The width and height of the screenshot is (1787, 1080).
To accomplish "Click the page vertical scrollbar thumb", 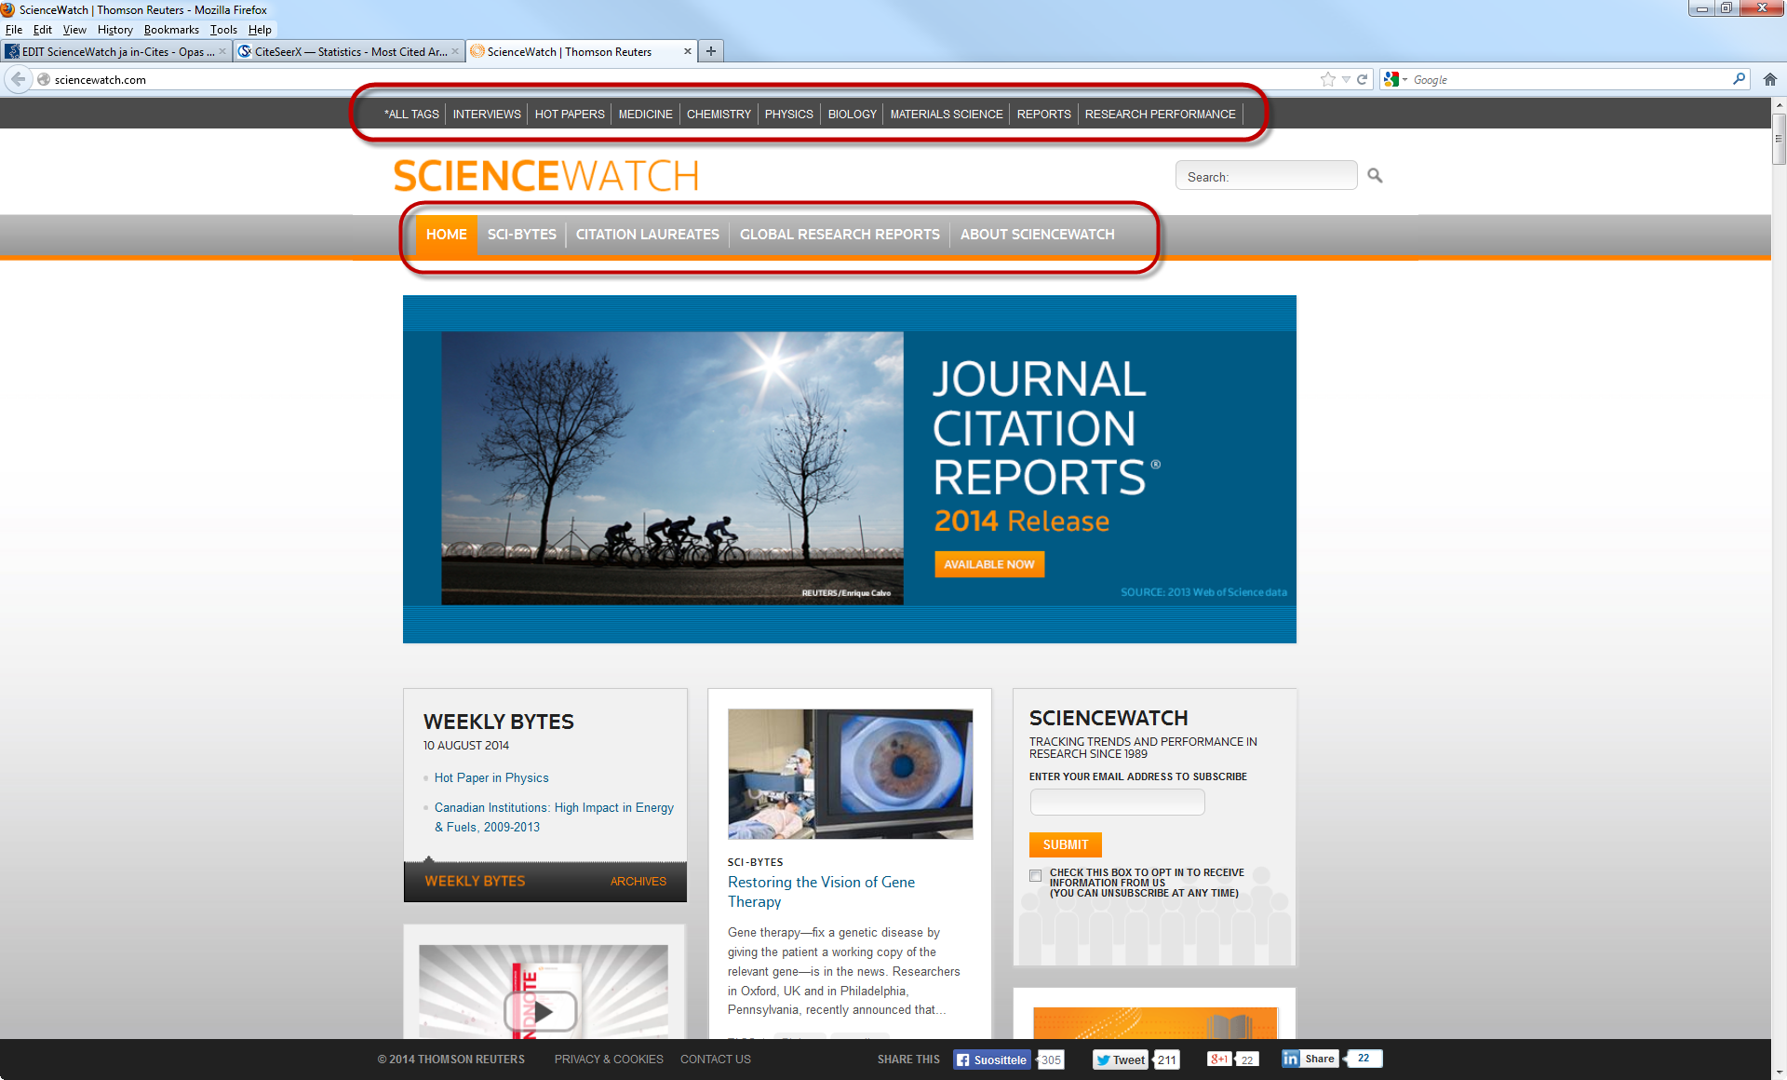I will 1779,140.
